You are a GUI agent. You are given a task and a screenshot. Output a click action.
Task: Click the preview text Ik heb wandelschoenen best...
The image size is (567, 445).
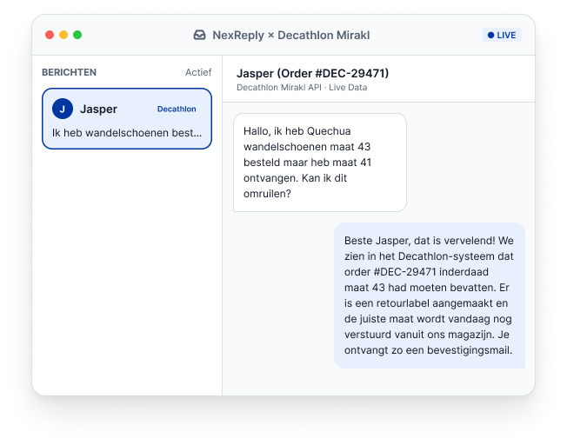pyautogui.click(x=127, y=133)
